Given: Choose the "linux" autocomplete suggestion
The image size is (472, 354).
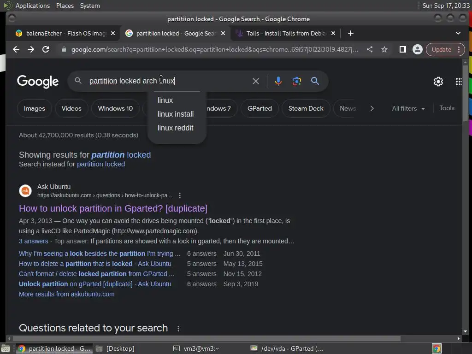Looking at the screenshot, I should coord(165,100).
